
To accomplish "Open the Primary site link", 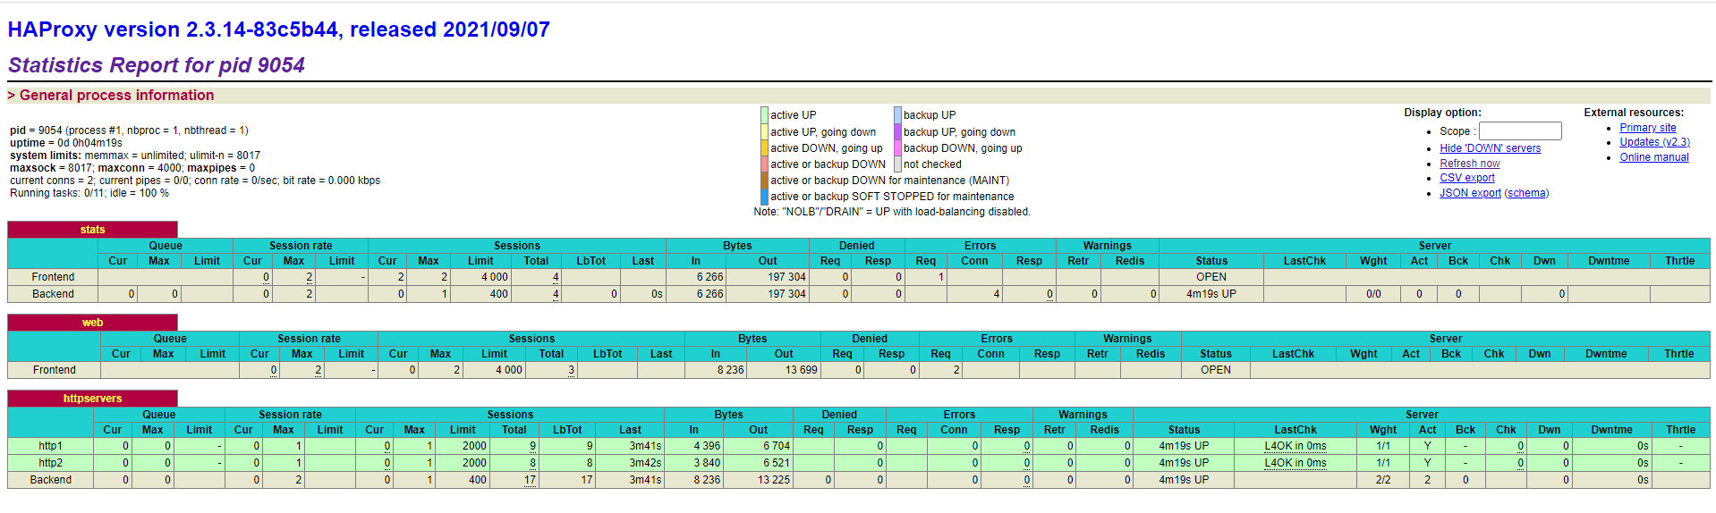I will click(1647, 128).
